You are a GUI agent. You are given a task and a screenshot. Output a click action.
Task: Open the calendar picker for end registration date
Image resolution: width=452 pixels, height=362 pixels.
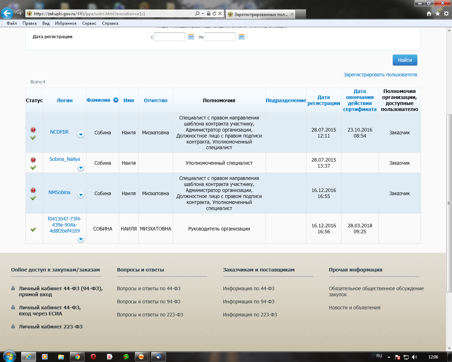click(x=242, y=37)
